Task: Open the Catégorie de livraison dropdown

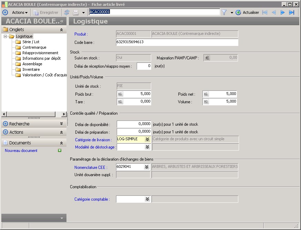Action: pos(147,139)
